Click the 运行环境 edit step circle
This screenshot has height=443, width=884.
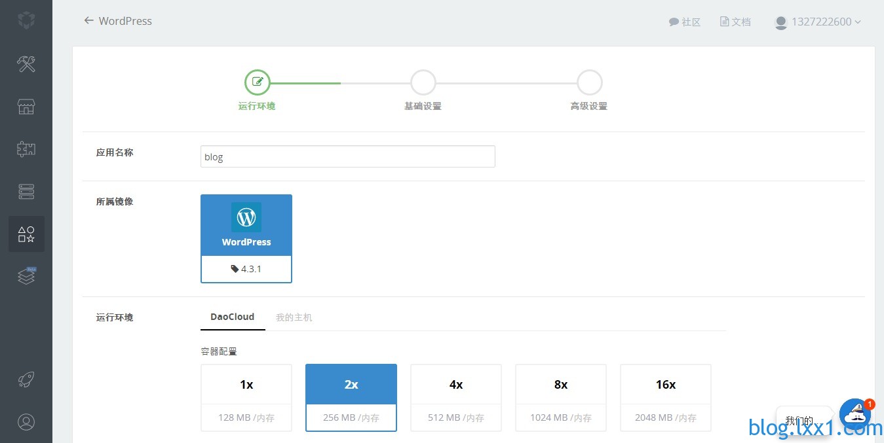[257, 82]
